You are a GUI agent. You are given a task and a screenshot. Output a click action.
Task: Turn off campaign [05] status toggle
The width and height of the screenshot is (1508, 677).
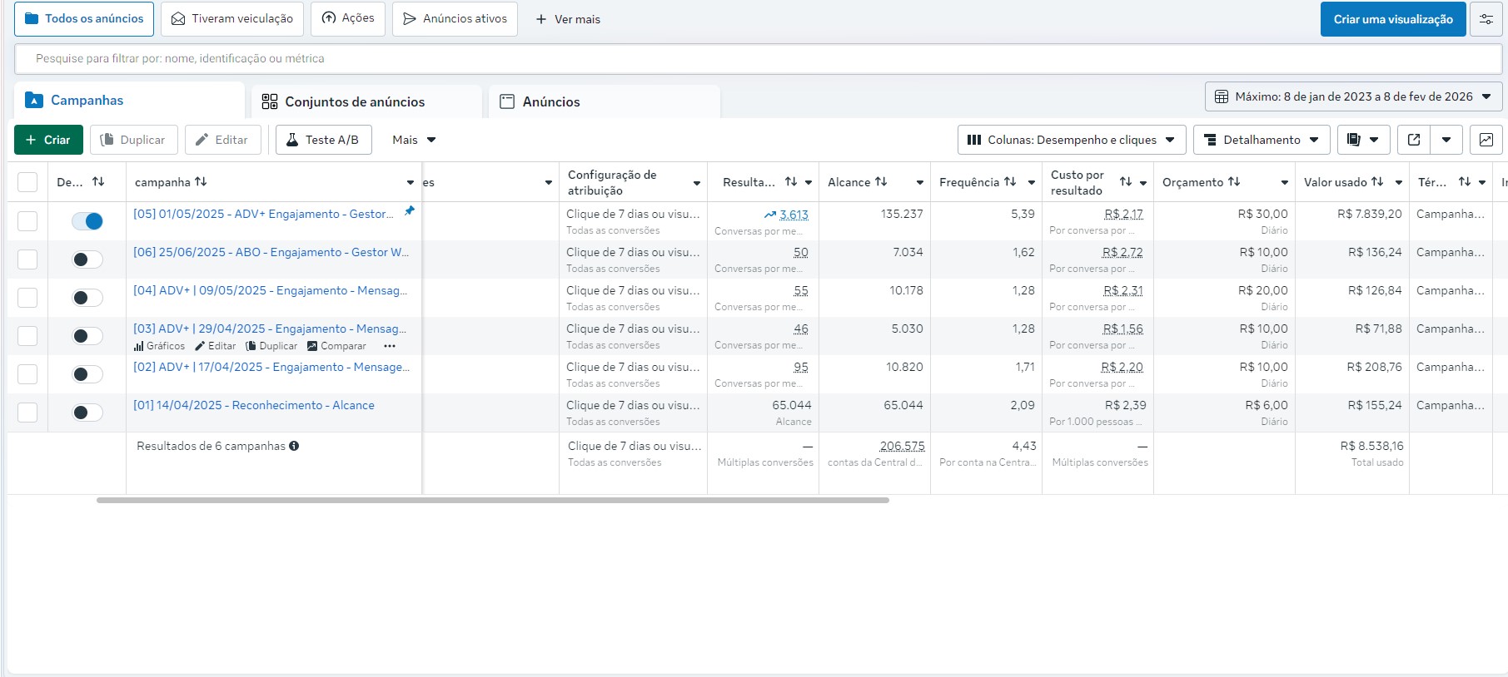[87, 221]
